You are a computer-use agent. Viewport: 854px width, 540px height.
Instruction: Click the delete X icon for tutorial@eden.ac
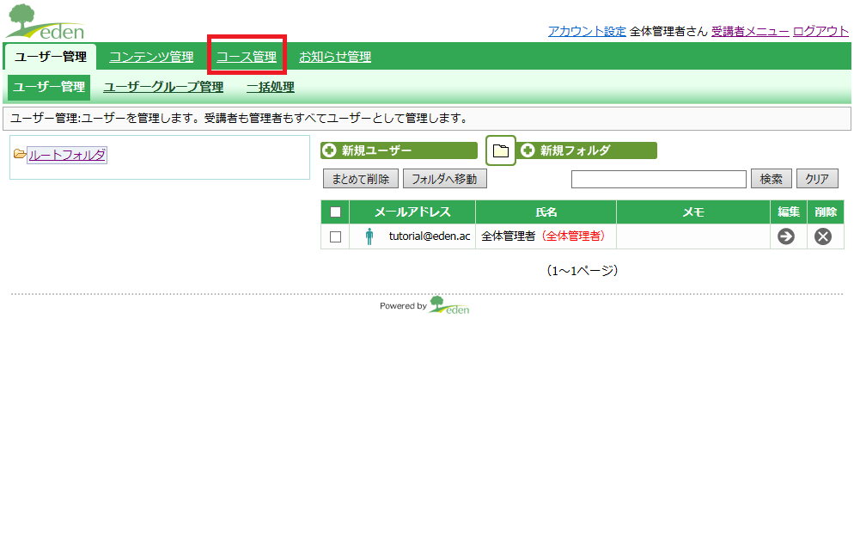pyautogui.click(x=822, y=236)
